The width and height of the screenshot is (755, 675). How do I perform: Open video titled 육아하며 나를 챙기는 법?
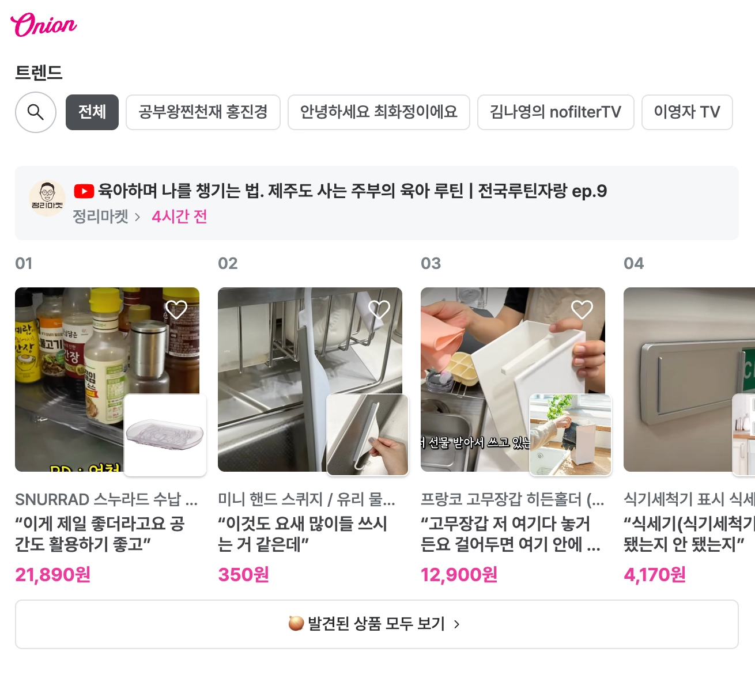(x=352, y=191)
